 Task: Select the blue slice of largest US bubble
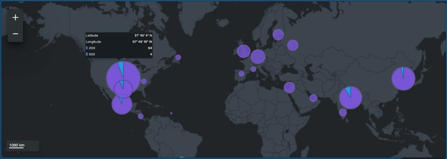(121, 67)
